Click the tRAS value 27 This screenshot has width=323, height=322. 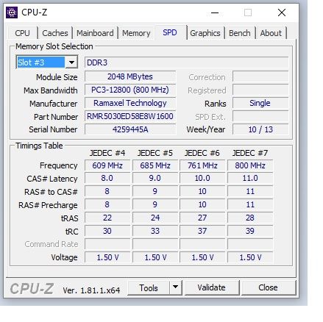[202, 218]
